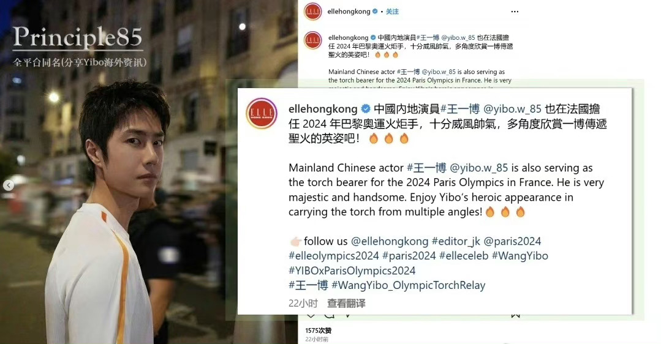Click the @ellehongkong mention after follow us
The height and width of the screenshot is (344, 661).
(x=390, y=241)
